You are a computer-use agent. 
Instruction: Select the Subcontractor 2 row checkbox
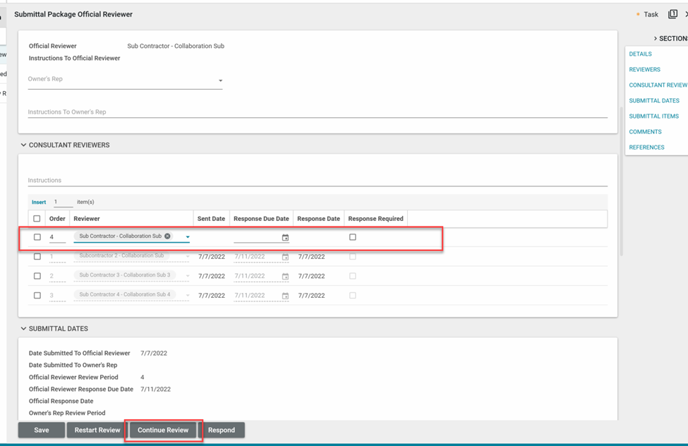point(37,257)
